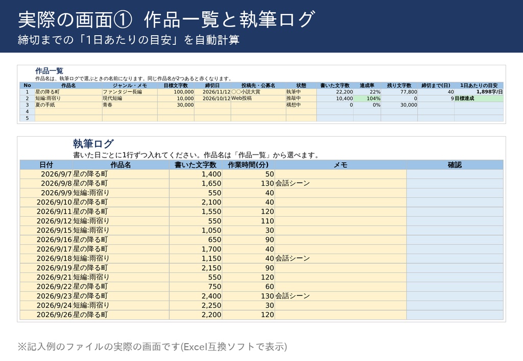Click the ファンタジー長編 genre cell

pos(130,92)
